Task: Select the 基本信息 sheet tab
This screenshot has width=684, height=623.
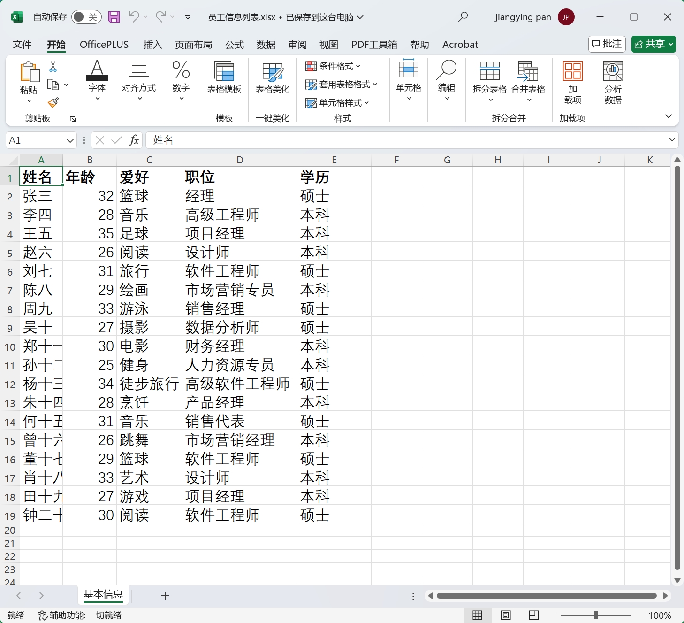Action: coord(103,595)
